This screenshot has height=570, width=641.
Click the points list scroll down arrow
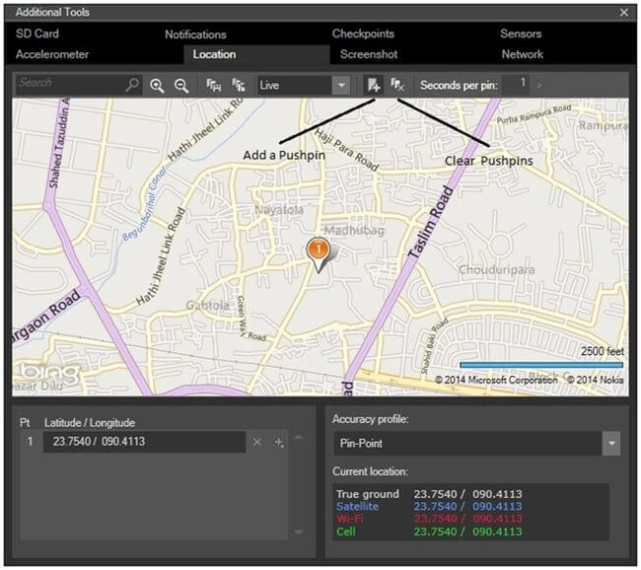[299, 532]
